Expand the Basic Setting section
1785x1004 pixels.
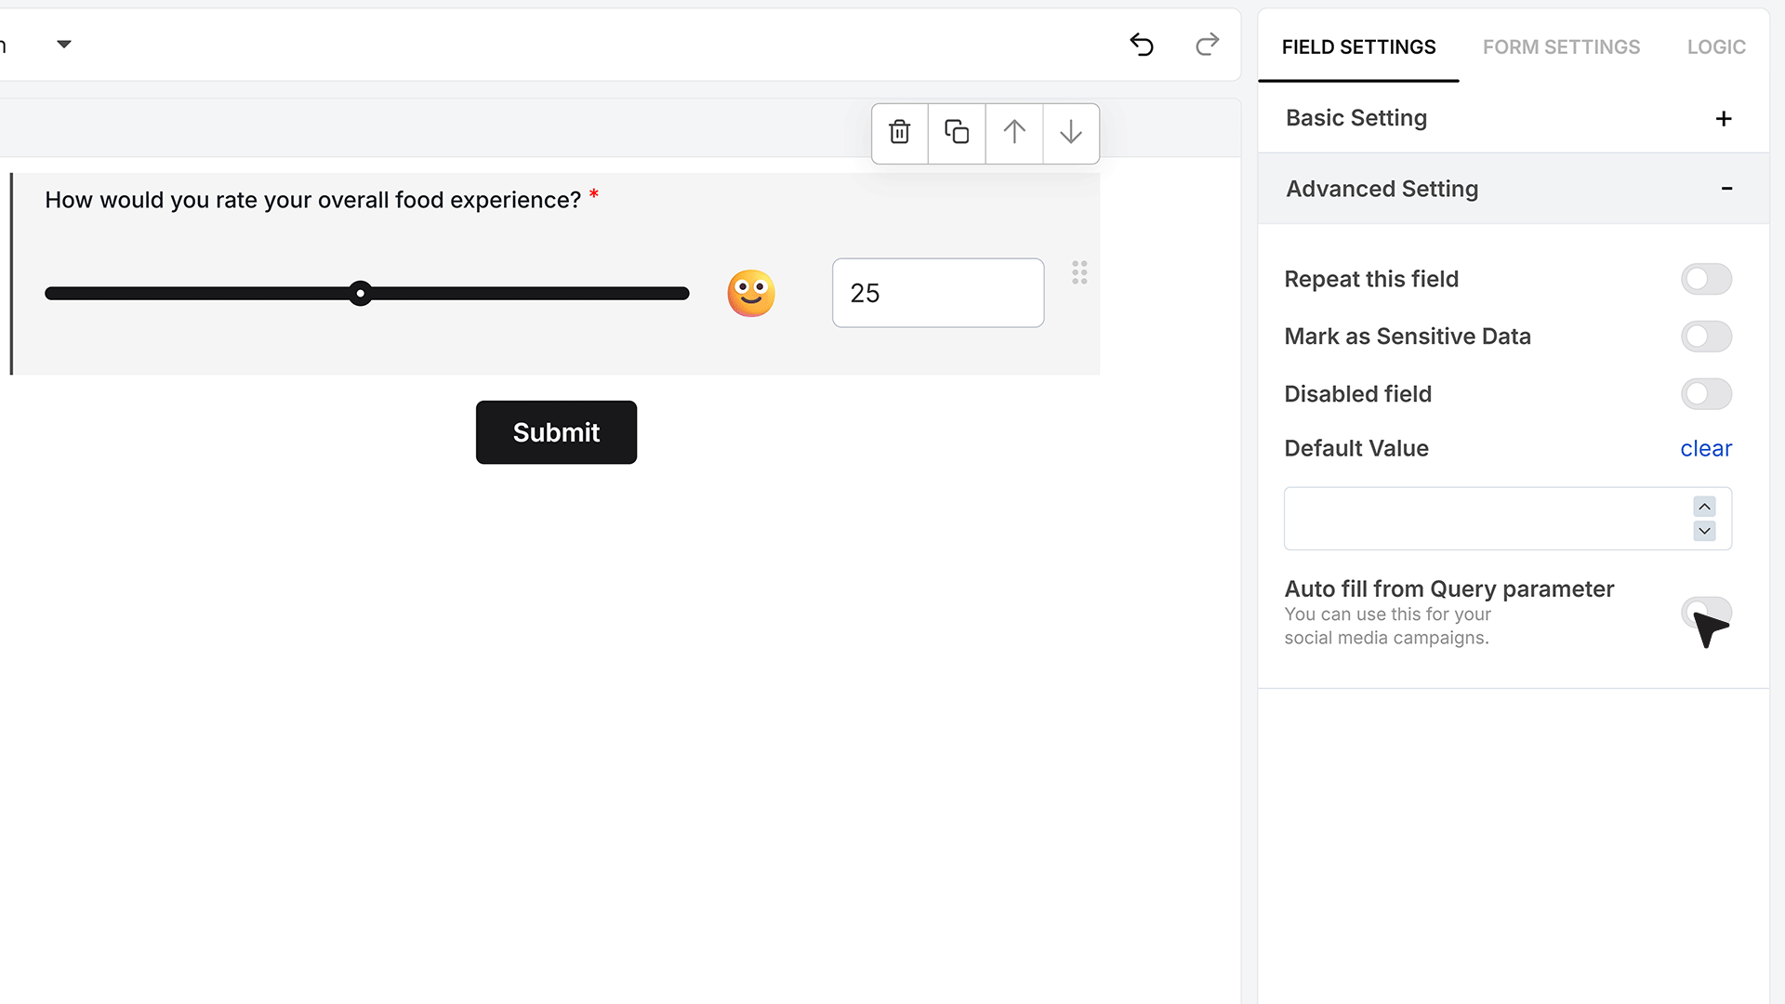click(1724, 119)
